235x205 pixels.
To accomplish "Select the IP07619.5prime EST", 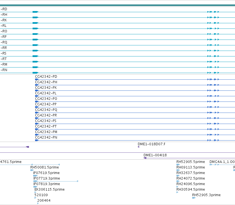I will pos(46,173).
